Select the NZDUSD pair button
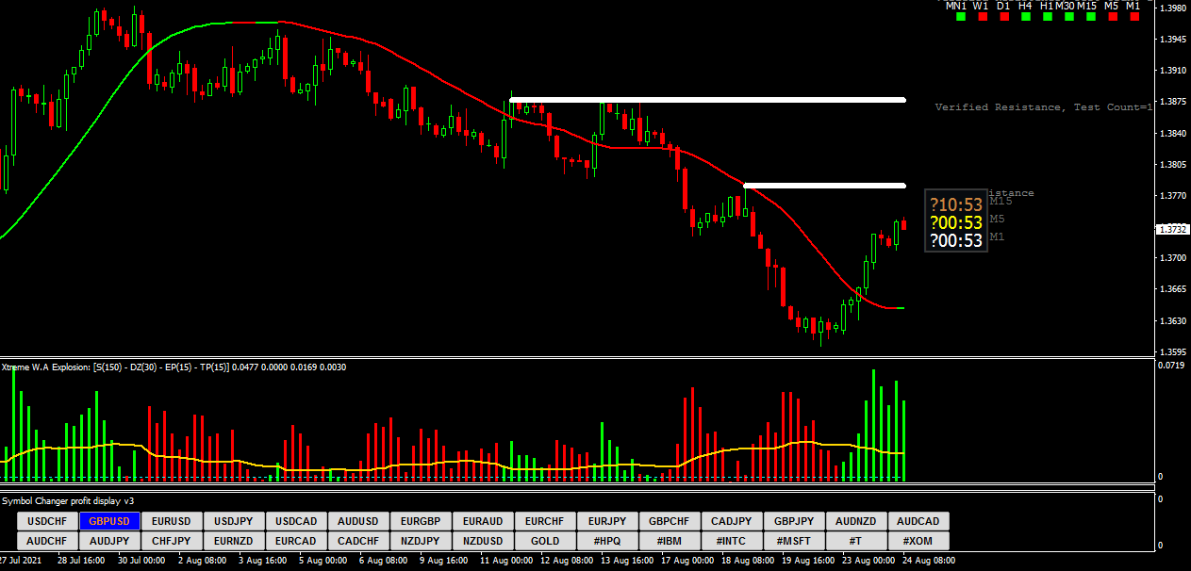This screenshot has width=1191, height=571. pos(483,541)
